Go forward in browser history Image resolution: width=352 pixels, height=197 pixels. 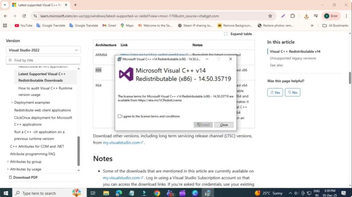[x=14, y=16]
